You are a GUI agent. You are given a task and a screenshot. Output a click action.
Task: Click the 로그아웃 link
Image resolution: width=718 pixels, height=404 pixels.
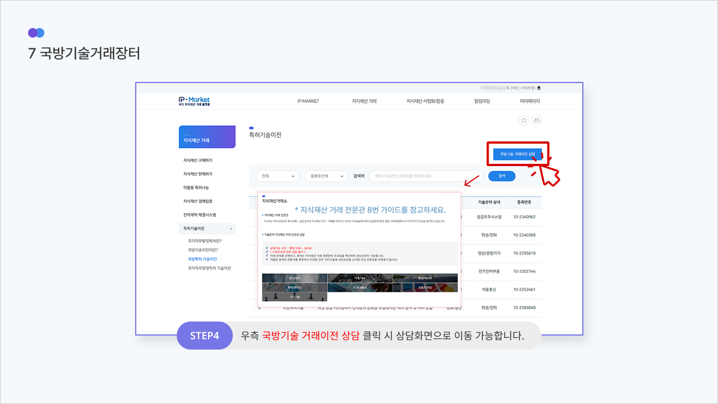coord(512,88)
